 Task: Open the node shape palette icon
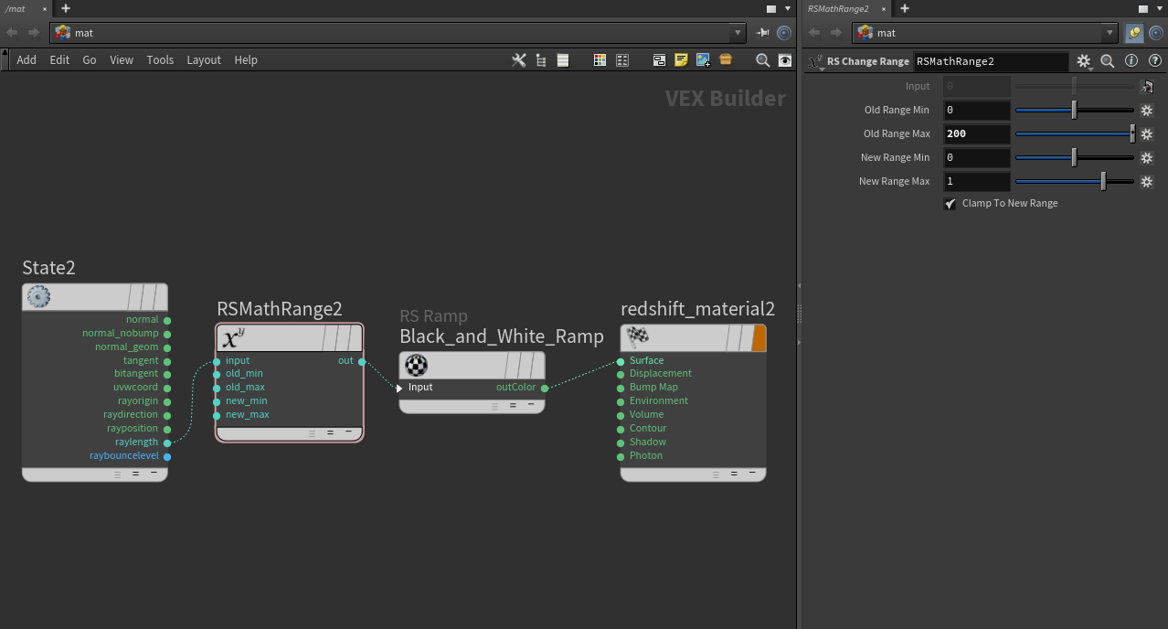[622, 60]
